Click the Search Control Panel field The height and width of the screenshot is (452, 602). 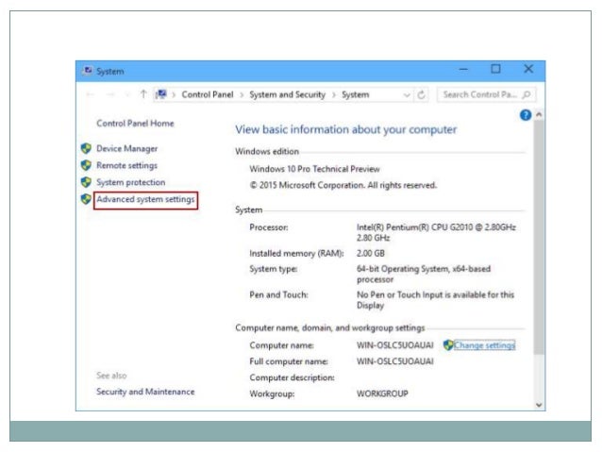[487, 94]
